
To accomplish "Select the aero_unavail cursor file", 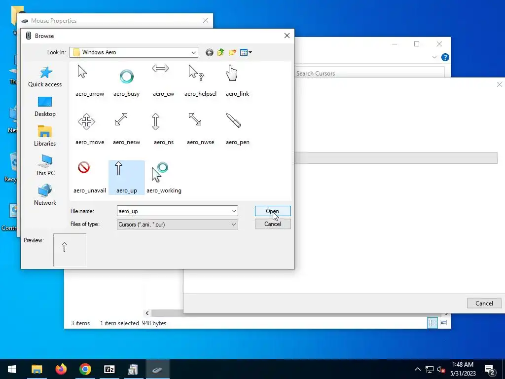I will pos(90,177).
